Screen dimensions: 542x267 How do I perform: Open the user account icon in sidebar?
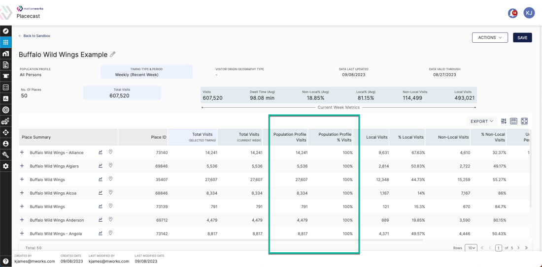[5, 143]
